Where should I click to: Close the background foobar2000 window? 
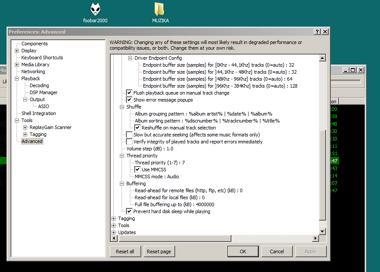[361, 70]
